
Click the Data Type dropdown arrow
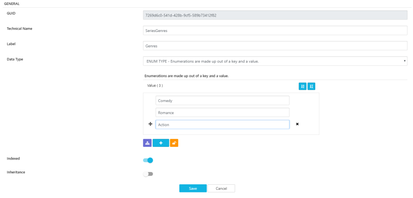click(x=404, y=61)
